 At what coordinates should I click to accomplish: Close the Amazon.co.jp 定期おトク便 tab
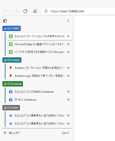[x=68, y=76]
